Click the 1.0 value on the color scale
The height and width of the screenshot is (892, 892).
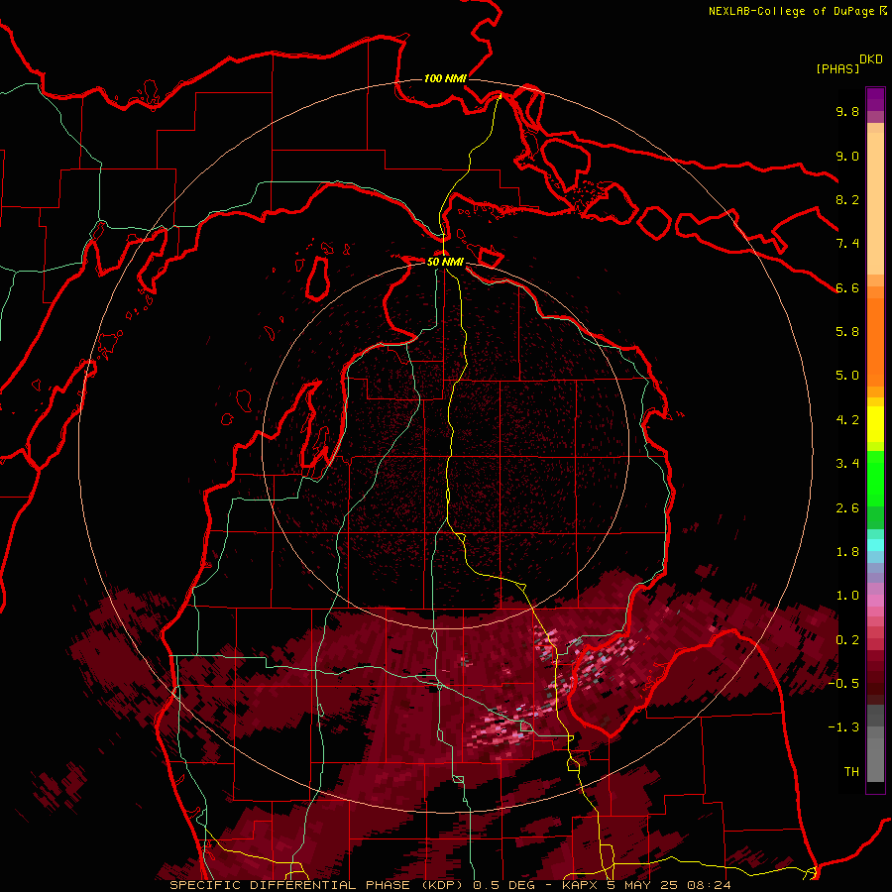[x=847, y=596]
